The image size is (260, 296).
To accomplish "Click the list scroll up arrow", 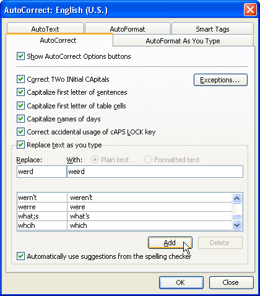I will (236, 198).
